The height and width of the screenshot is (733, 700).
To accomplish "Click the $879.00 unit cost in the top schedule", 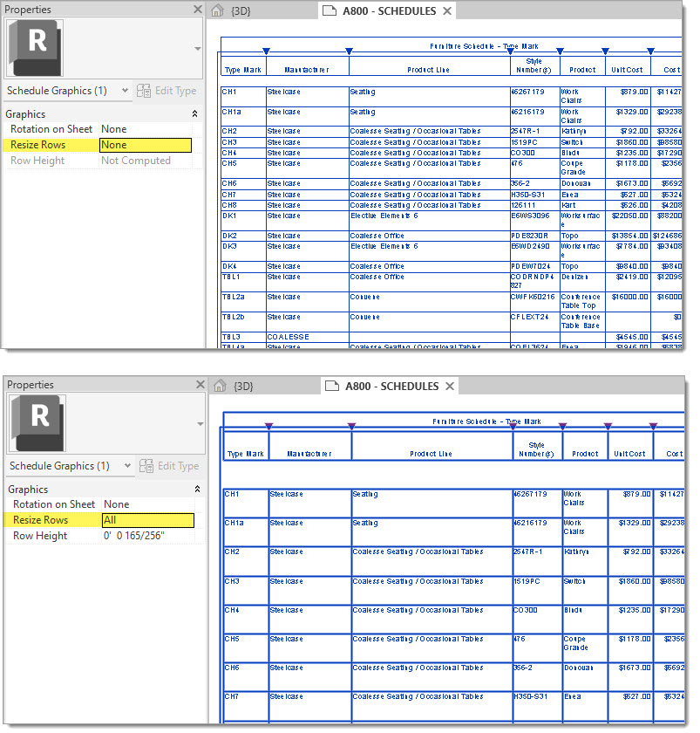I will (x=634, y=92).
